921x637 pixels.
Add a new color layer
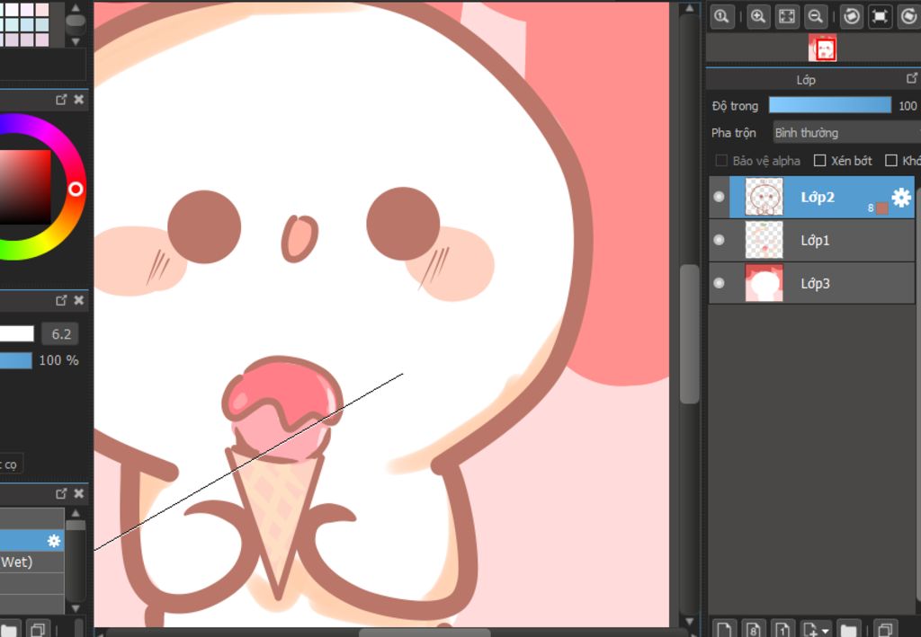click(x=724, y=629)
